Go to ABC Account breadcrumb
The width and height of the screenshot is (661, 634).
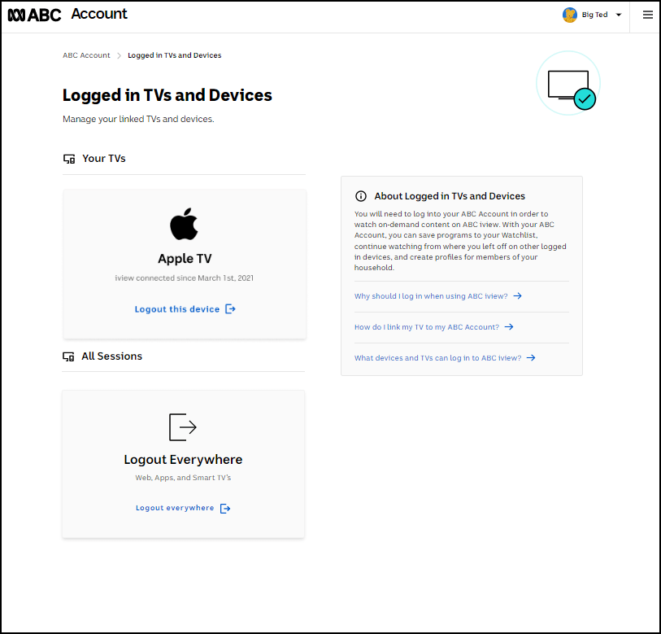[x=86, y=55]
